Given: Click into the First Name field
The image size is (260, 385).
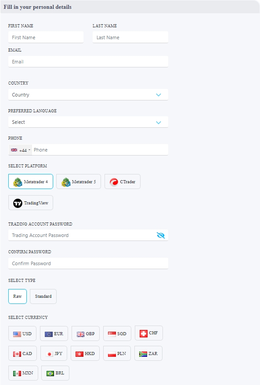Looking at the screenshot, I should (x=46, y=37).
